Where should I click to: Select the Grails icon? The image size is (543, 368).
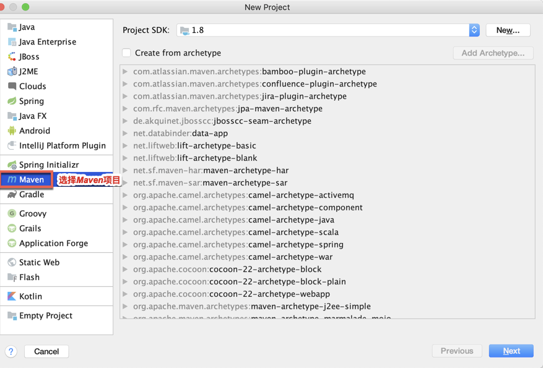[12, 228]
